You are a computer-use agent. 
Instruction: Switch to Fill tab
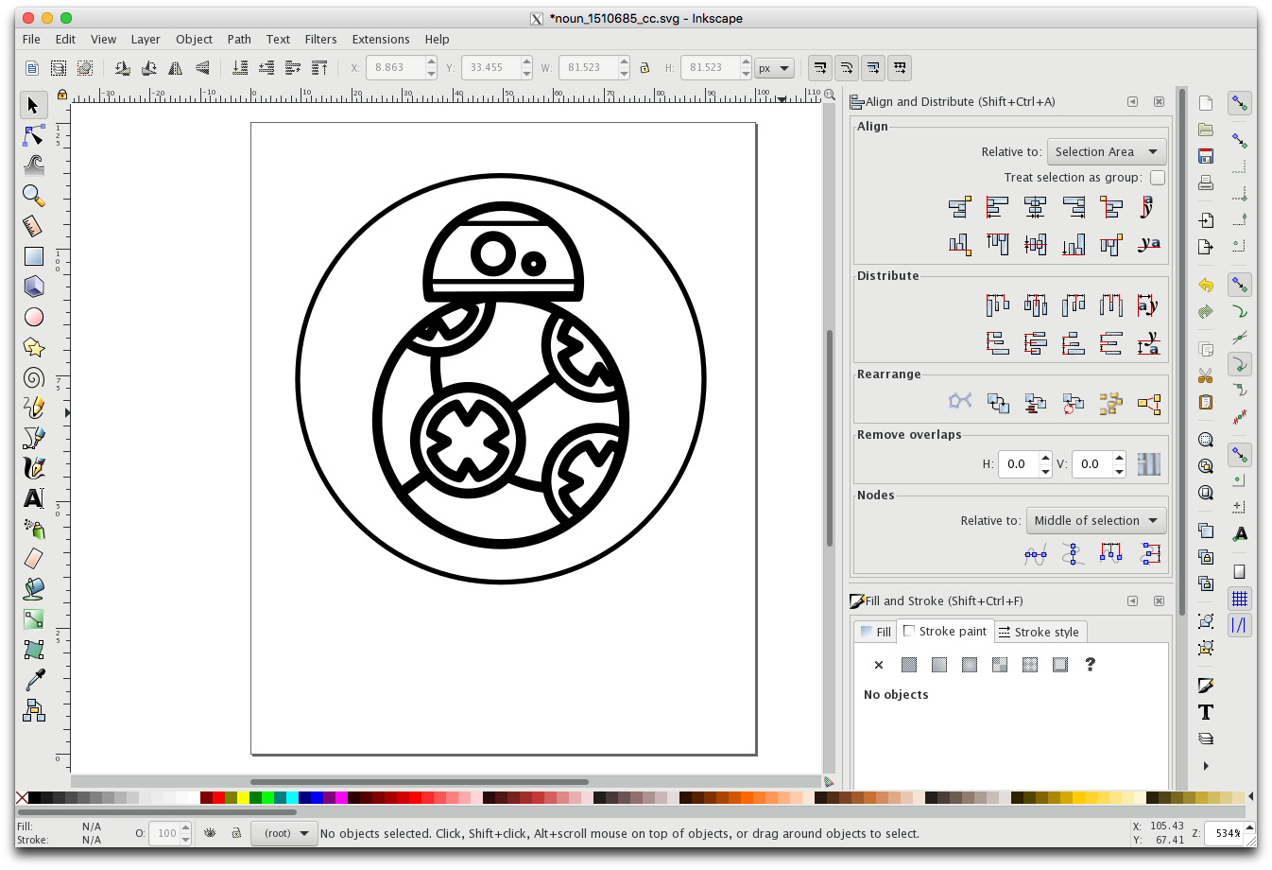point(876,632)
